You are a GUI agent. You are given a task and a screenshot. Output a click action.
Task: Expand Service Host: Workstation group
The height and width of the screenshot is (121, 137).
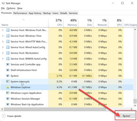tap(3, 53)
